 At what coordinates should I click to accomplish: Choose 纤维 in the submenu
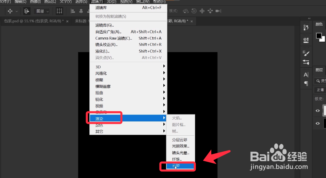coord(180,159)
